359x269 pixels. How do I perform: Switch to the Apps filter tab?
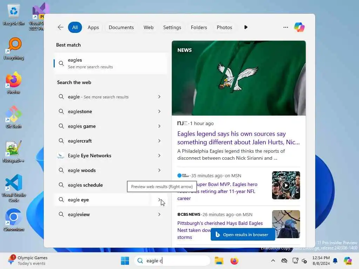[93, 27]
